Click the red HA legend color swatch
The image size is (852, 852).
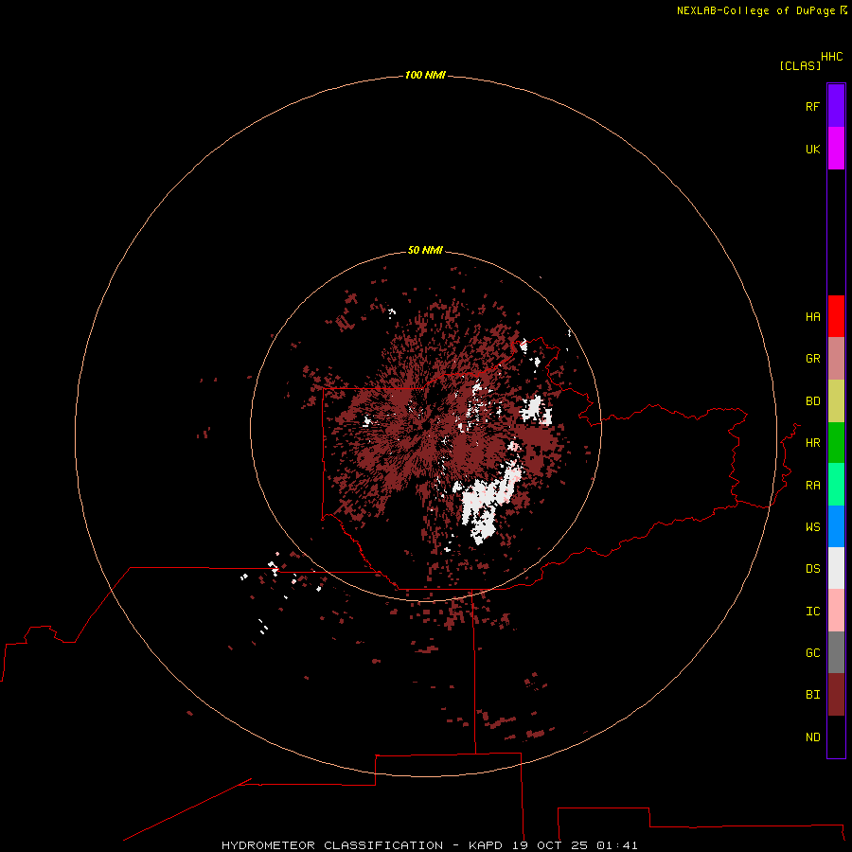click(836, 316)
